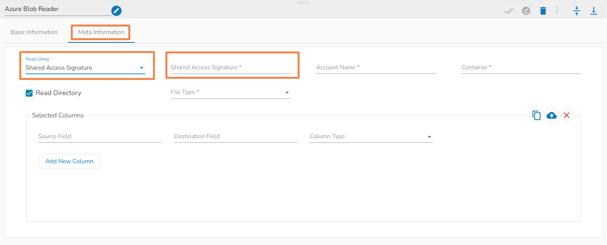Click the Account Name field
607x245 pixels.
[x=376, y=67]
